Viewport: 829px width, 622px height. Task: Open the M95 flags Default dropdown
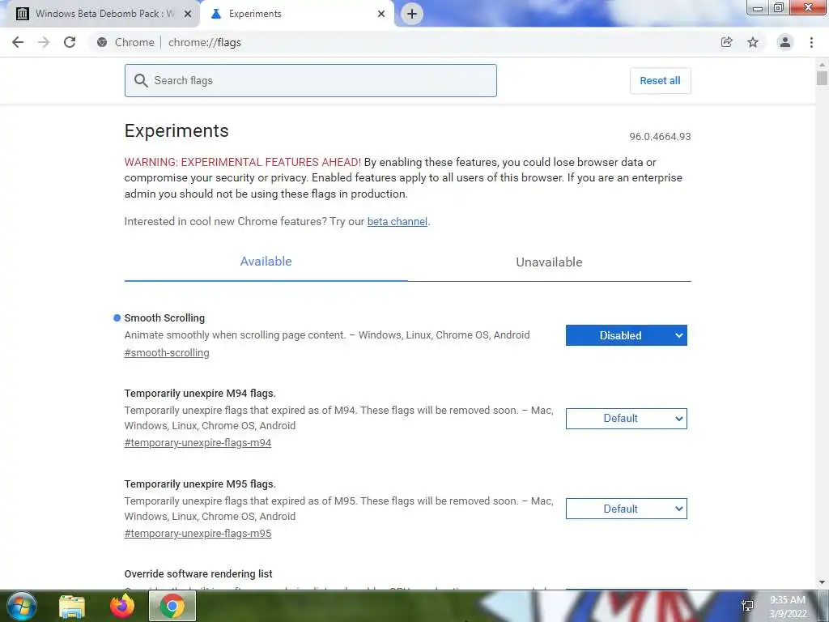626,509
